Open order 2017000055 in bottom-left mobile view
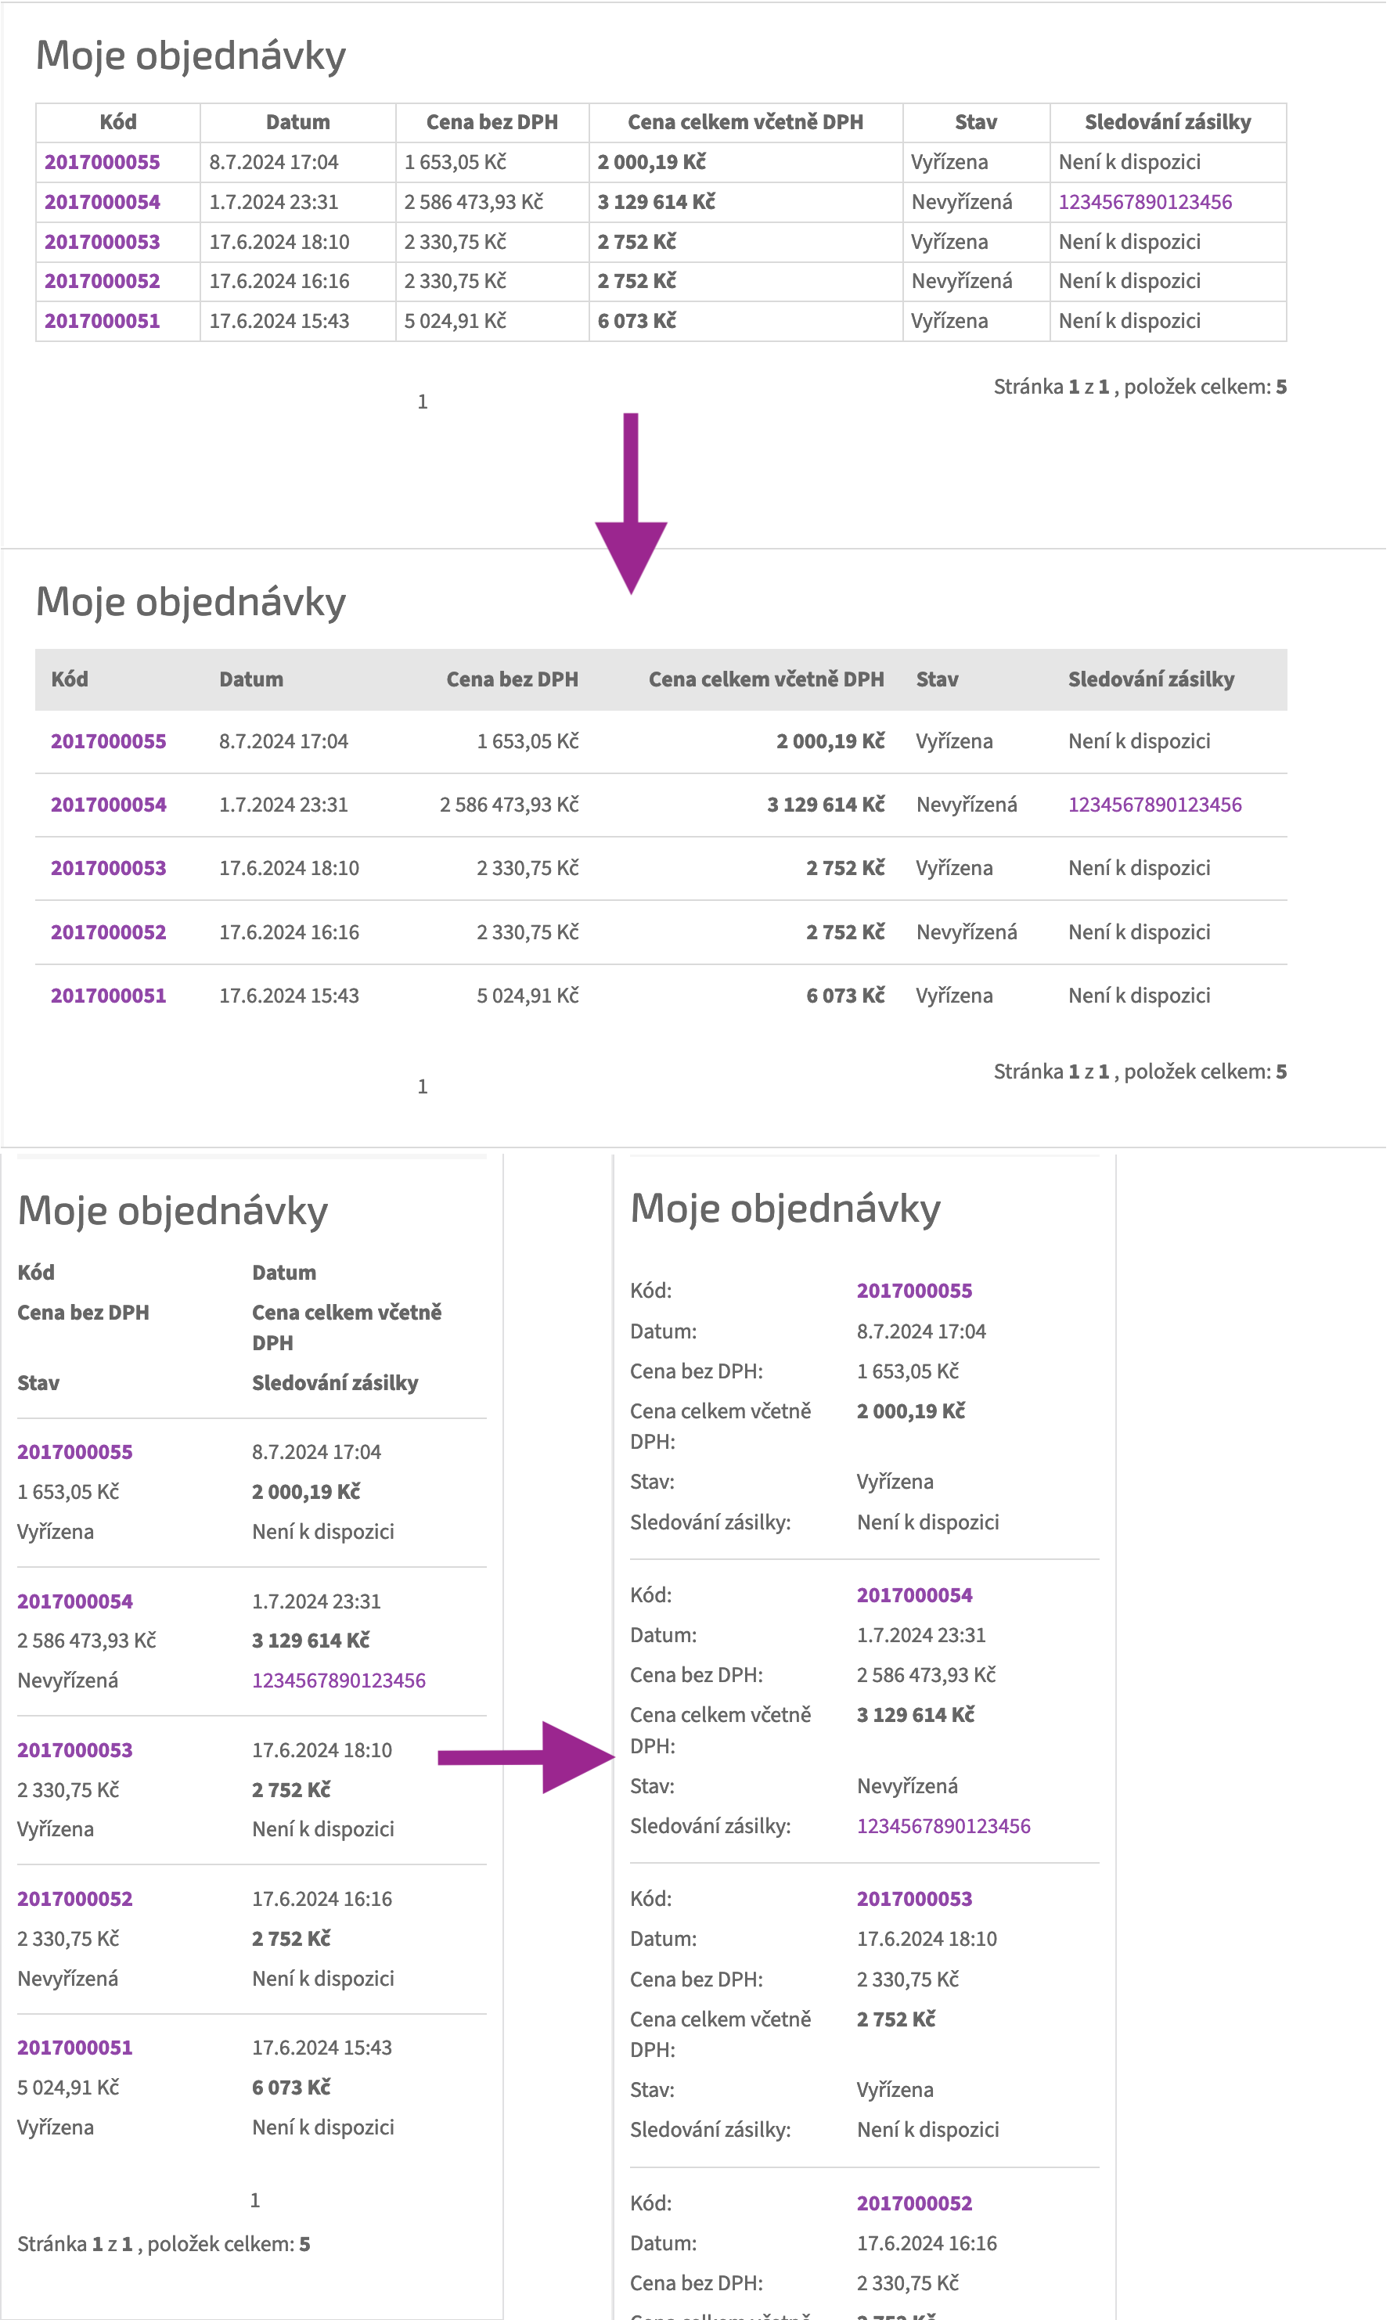Screen dimensions: 1390x2320 75,1452
